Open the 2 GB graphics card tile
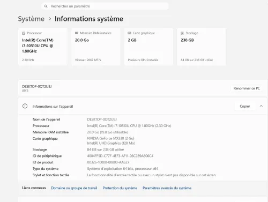 [x=148, y=47]
